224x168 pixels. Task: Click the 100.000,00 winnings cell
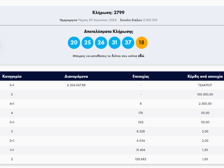click(x=205, y=94)
